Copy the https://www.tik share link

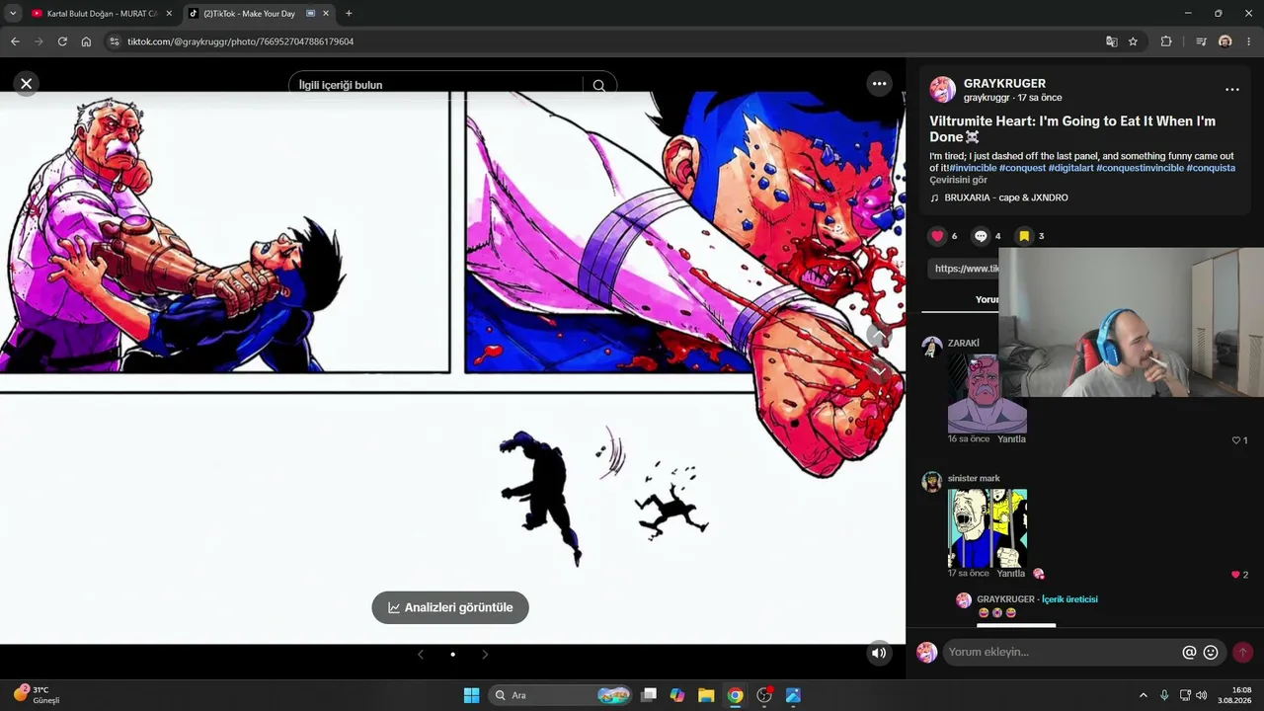coord(966,269)
